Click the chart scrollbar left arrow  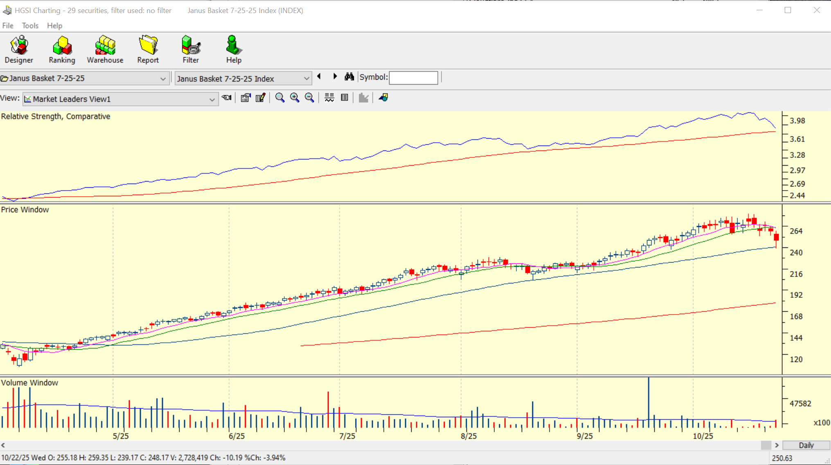point(3,445)
